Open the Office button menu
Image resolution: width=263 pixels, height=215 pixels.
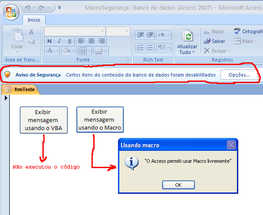11,12
